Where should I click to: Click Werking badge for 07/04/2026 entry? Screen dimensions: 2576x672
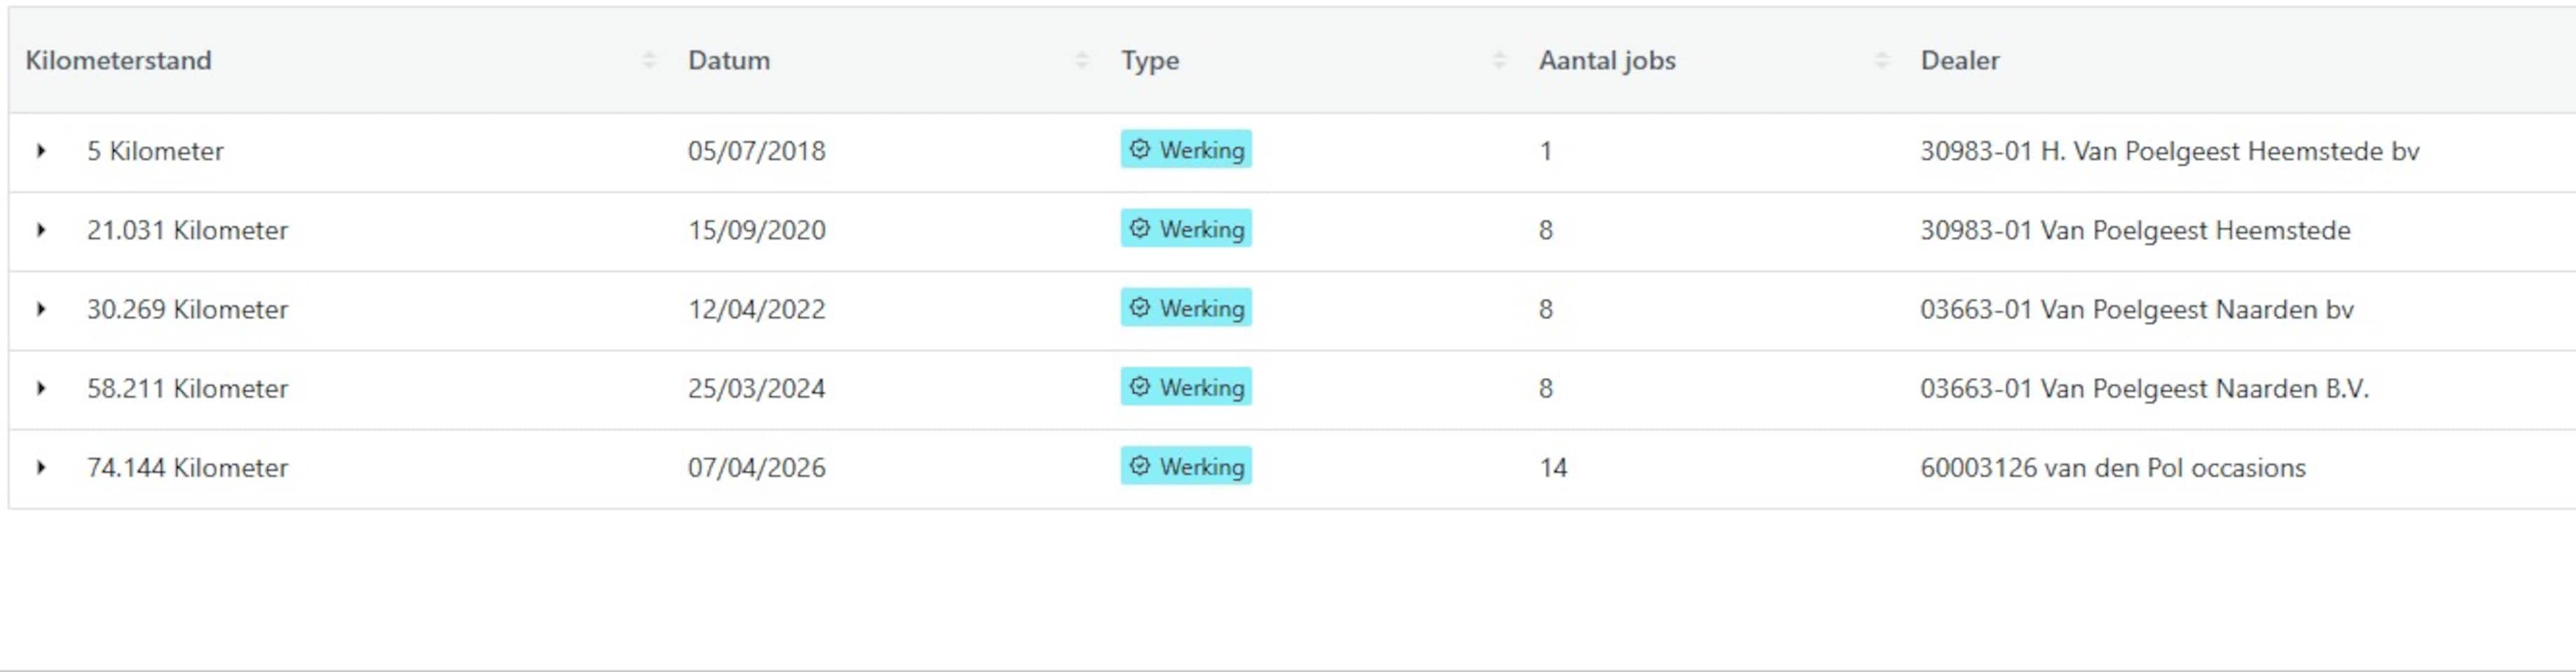click(x=1186, y=465)
